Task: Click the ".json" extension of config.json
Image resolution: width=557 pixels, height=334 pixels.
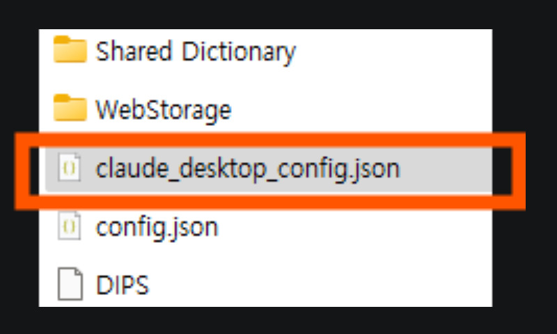Action: (x=197, y=227)
